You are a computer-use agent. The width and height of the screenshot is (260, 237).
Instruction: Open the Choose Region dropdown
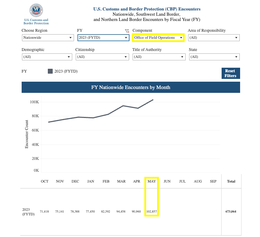tap(47, 38)
